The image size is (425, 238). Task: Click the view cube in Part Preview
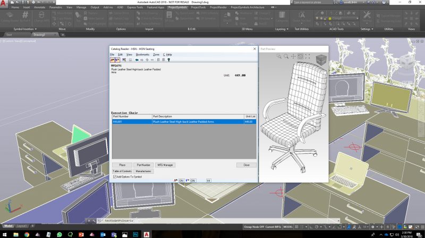[x=321, y=59]
